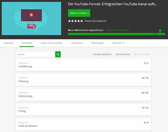Click the green search magnifier button
The width and height of the screenshot is (168, 132).
tap(58, 54)
